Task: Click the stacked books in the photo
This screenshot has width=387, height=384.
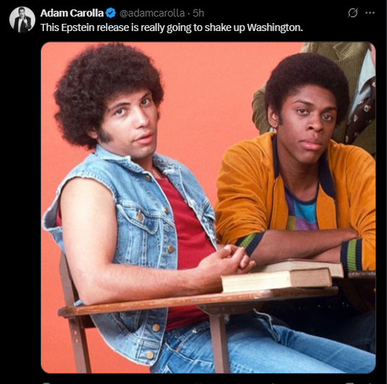Action: coord(281,275)
